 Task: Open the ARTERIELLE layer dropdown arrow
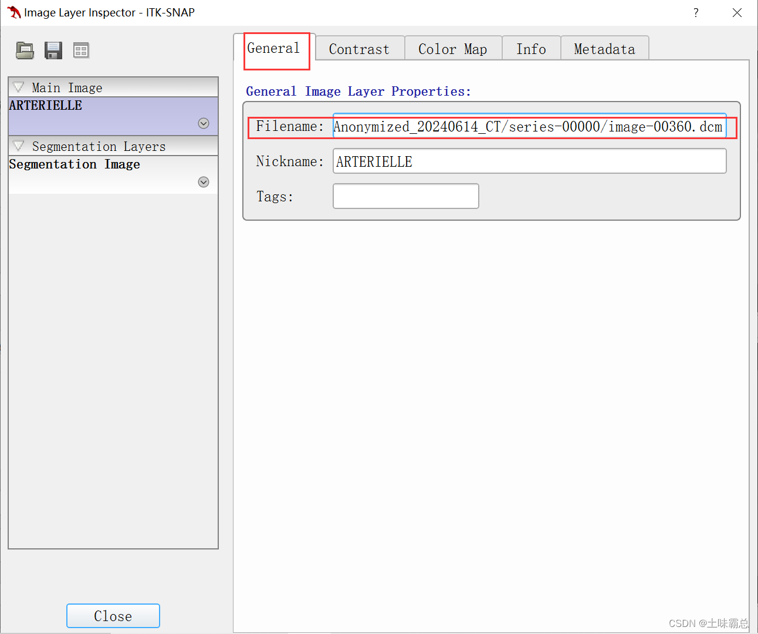pyautogui.click(x=204, y=123)
